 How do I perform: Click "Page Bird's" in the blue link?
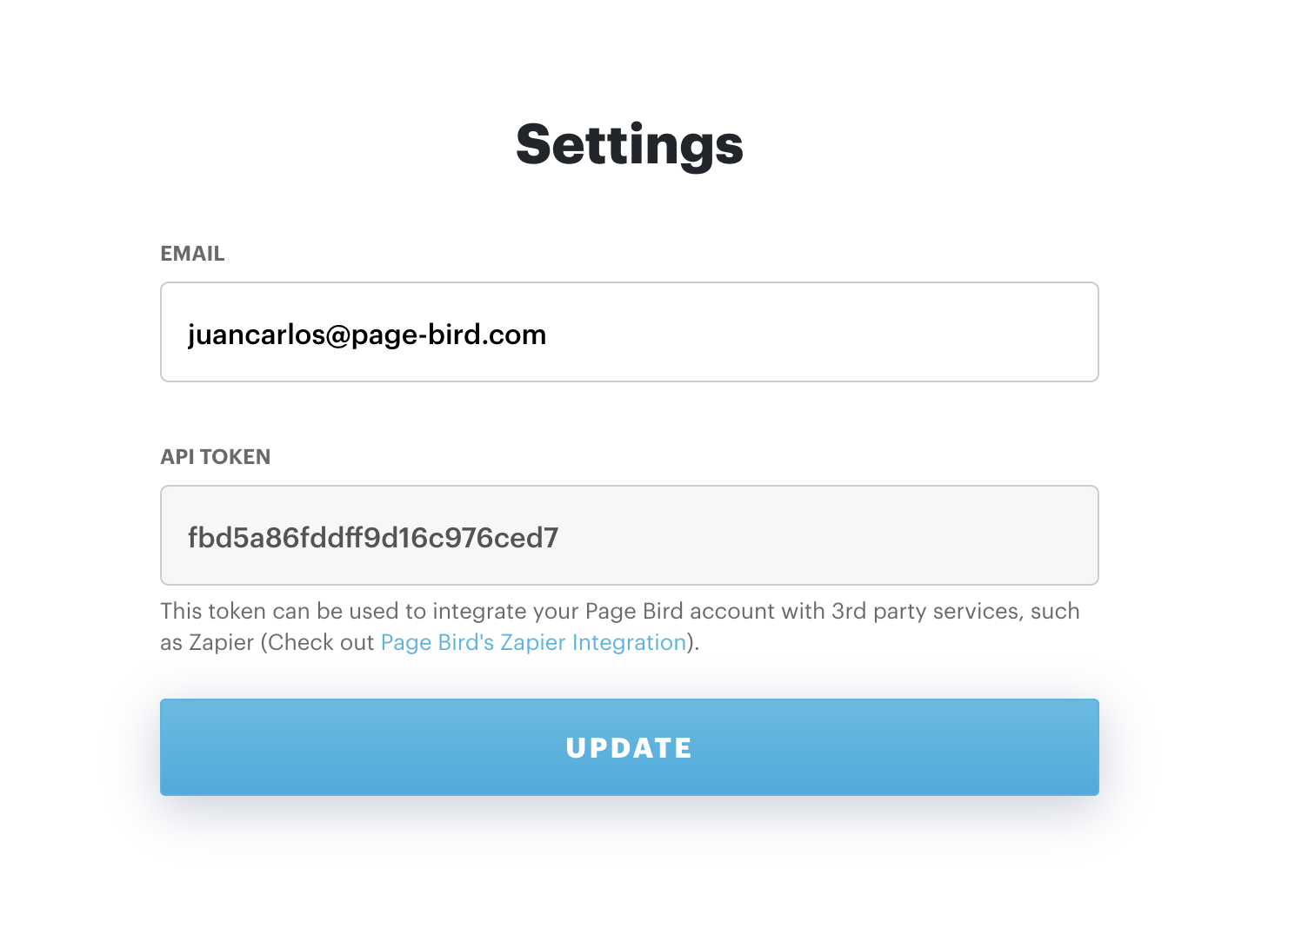(x=437, y=642)
